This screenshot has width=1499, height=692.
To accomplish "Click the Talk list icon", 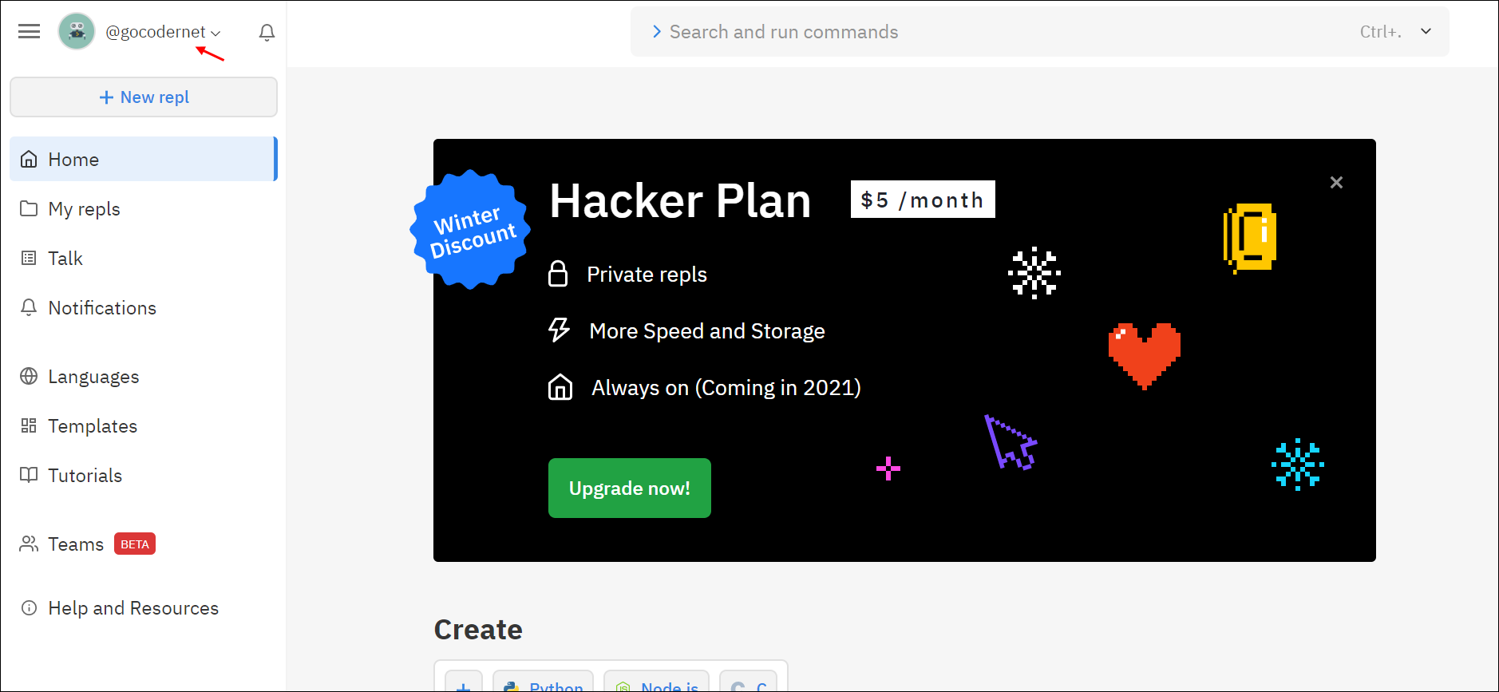I will 29,258.
